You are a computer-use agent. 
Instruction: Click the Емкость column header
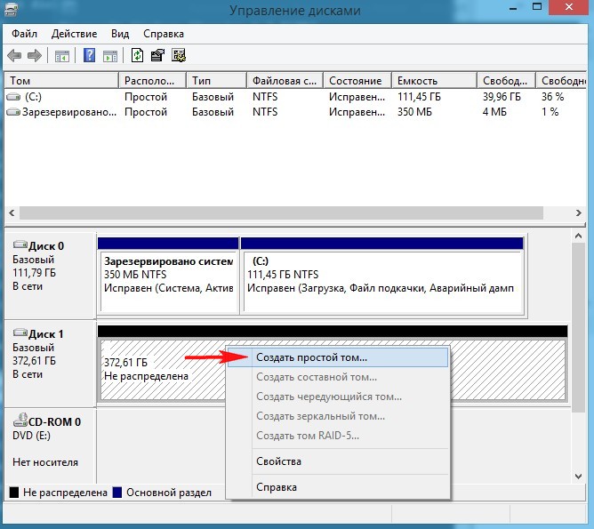click(432, 80)
